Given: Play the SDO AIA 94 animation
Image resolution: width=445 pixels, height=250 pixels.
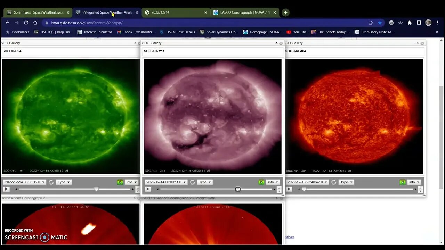Looking at the screenshot, I should coord(6,189).
